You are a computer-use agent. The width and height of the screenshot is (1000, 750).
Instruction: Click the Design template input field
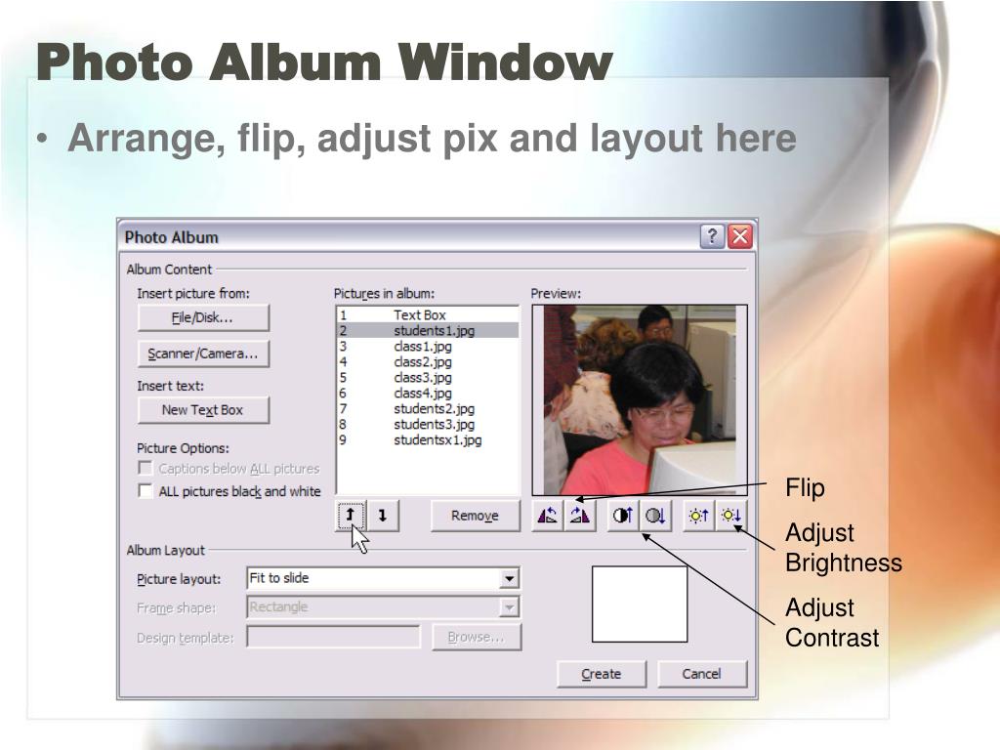pyautogui.click(x=334, y=637)
